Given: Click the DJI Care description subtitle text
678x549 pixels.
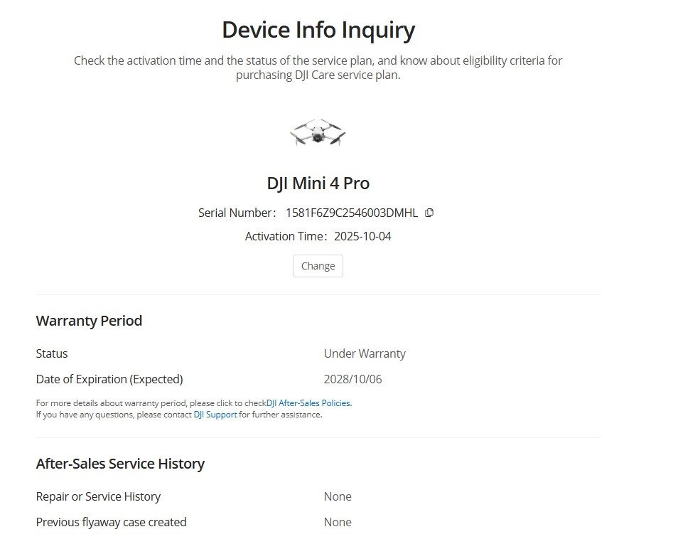Looking at the screenshot, I should click(x=318, y=67).
